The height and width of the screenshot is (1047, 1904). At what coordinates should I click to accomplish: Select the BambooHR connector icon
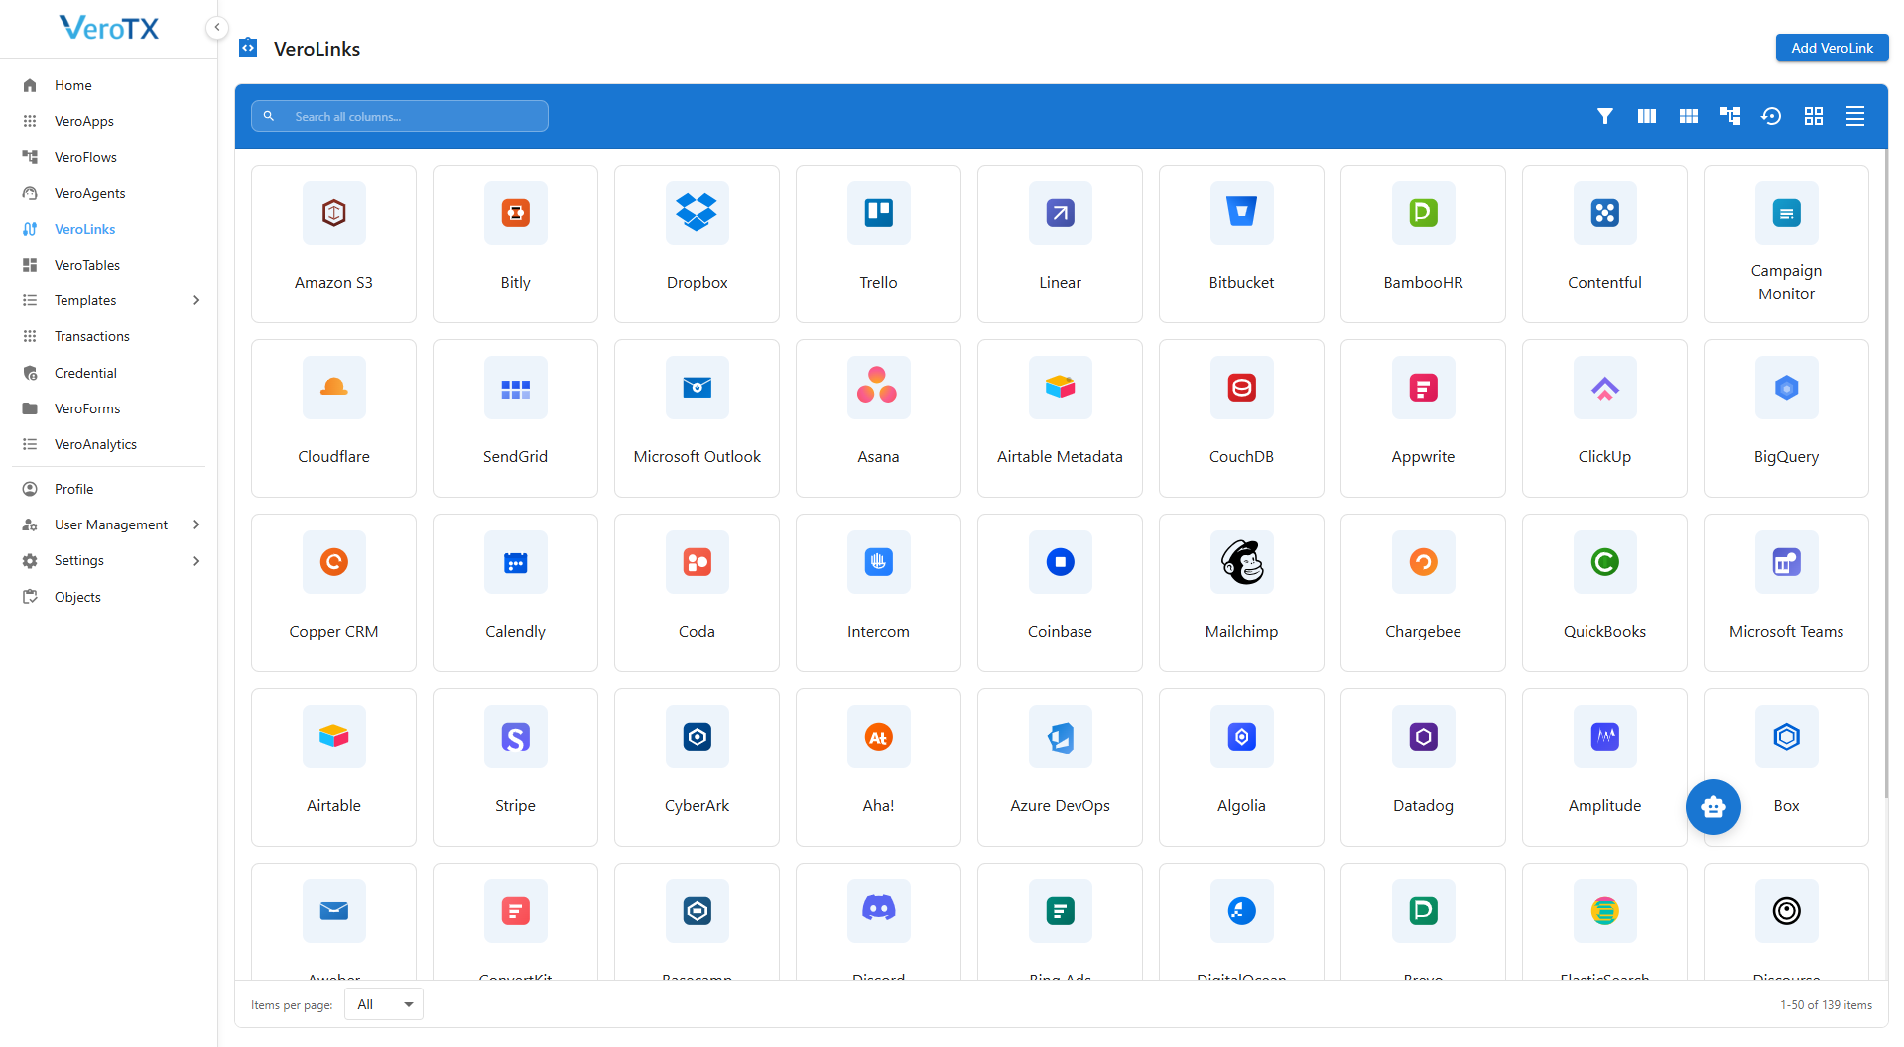coord(1423,213)
